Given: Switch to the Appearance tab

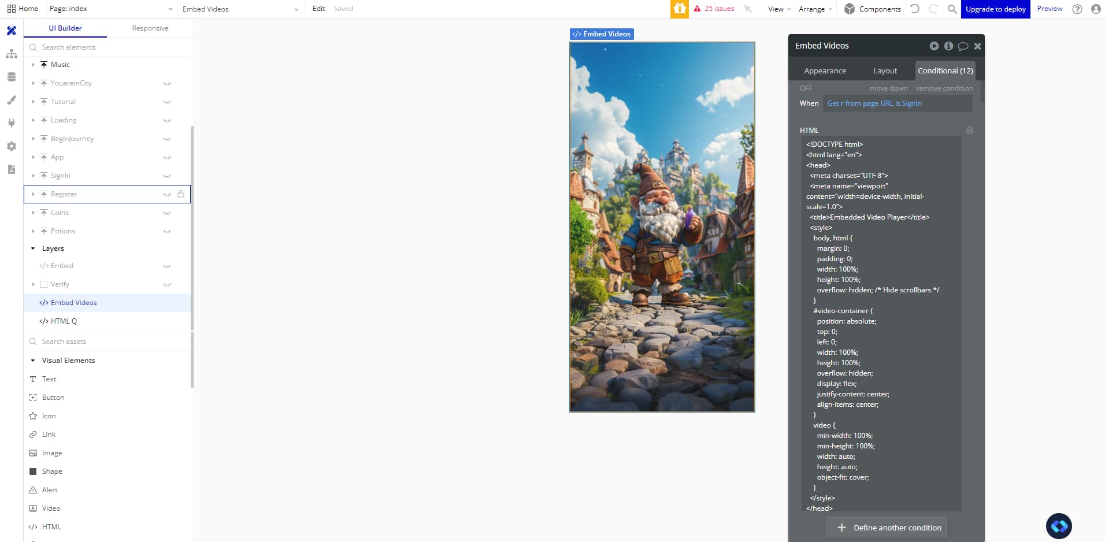Looking at the screenshot, I should [x=825, y=70].
